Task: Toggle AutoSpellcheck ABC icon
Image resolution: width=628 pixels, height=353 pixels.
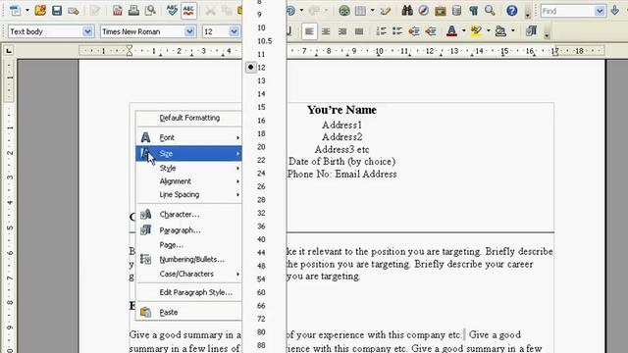Action: (x=188, y=11)
